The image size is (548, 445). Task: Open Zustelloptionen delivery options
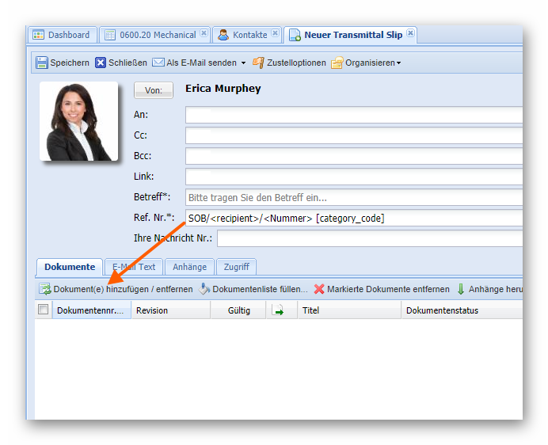point(289,63)
